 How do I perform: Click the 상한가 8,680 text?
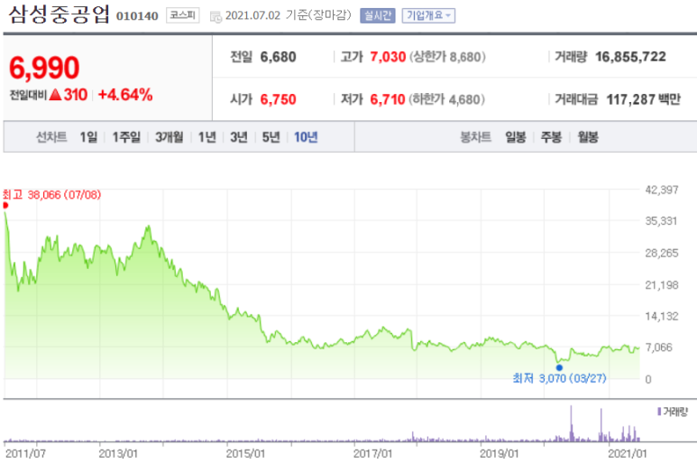[x=447, y=57]
